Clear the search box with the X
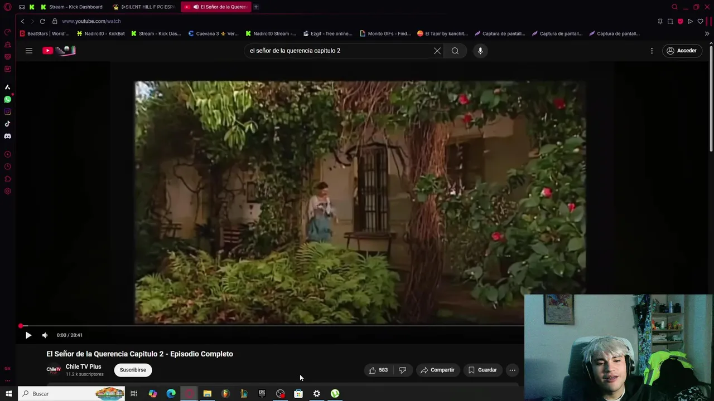The width and height of the screenshot is (714, 401). pos(437,51)
